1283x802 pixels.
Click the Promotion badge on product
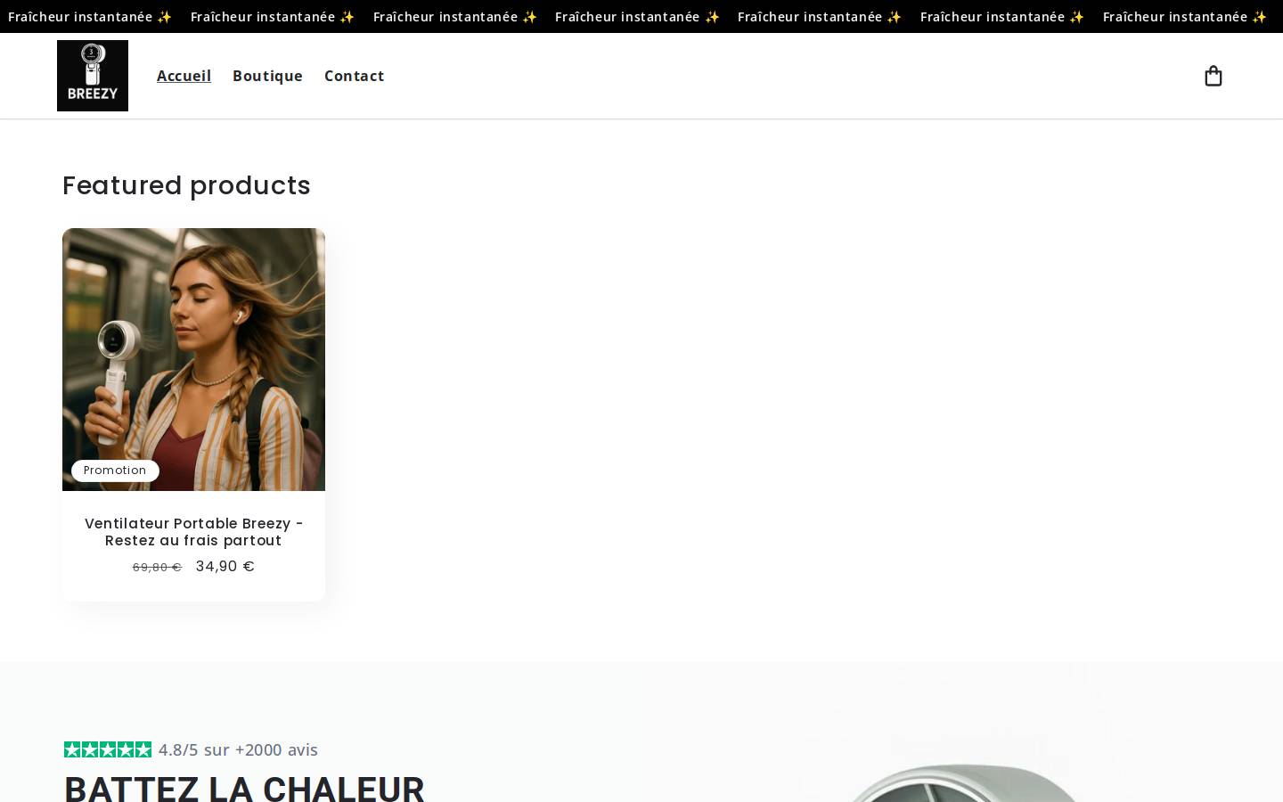point(115,471)
